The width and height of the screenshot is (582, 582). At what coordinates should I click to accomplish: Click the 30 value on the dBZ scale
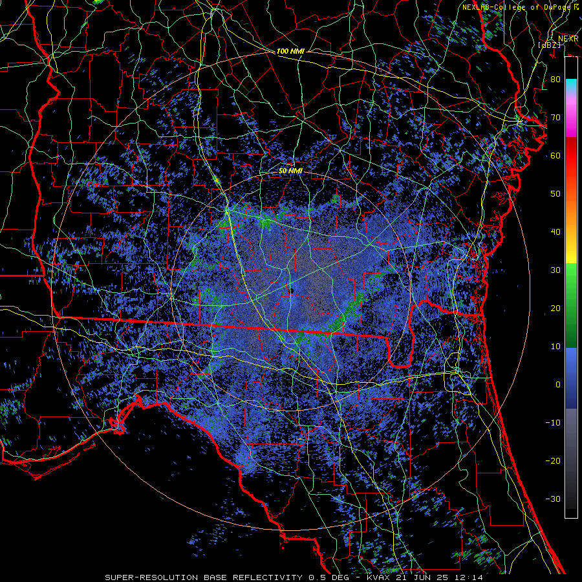pos(555,270)
